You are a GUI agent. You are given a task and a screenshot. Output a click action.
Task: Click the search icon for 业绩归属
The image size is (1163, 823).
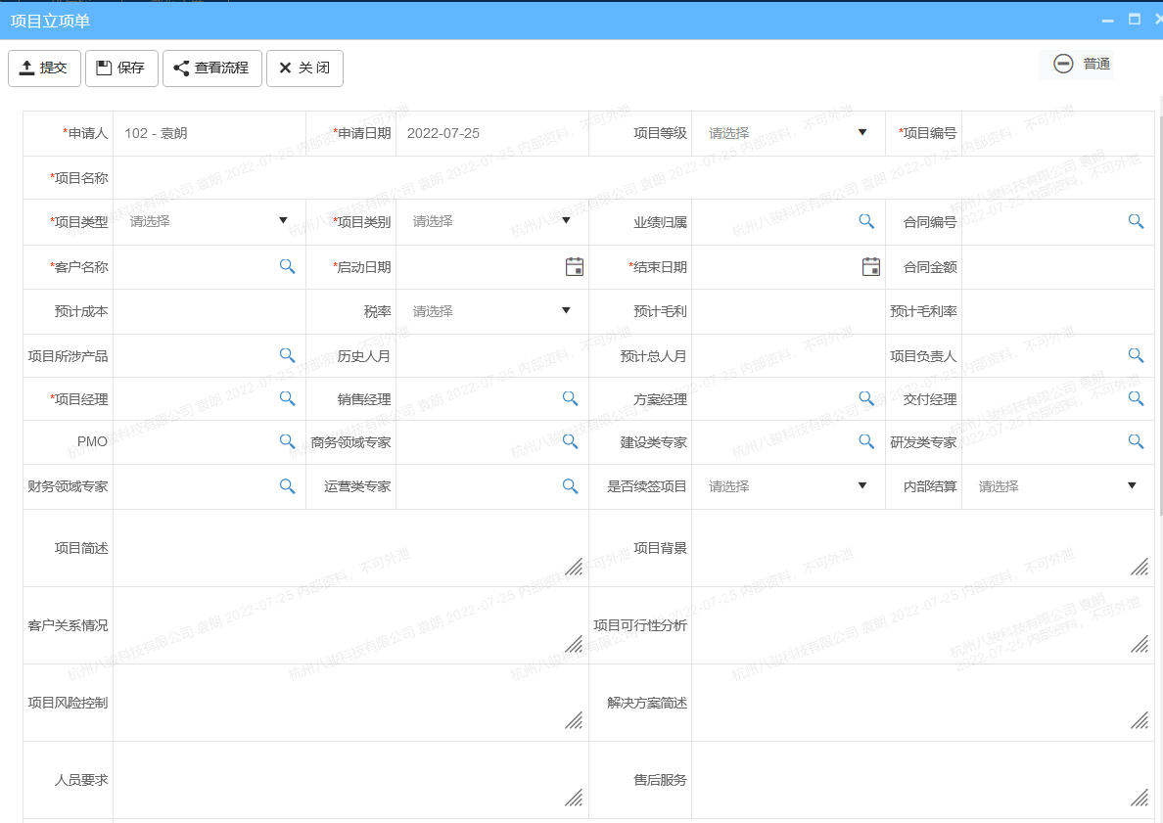click(866, 221)
